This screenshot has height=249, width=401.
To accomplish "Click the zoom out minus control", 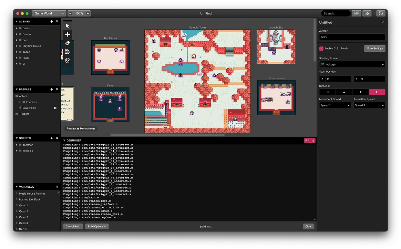I will tap(70, 13).
